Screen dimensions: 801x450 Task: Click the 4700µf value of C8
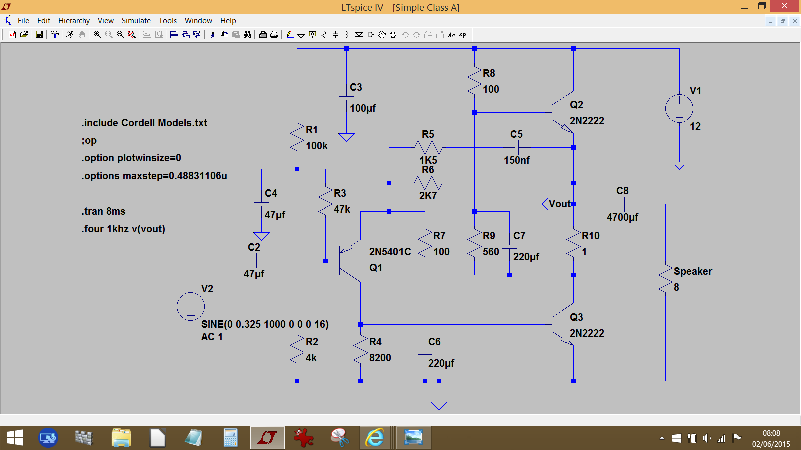(x=622, y=217)
